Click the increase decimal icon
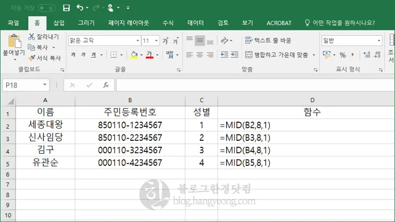Viewport: 395px width, 222px height. pos(367,54)
